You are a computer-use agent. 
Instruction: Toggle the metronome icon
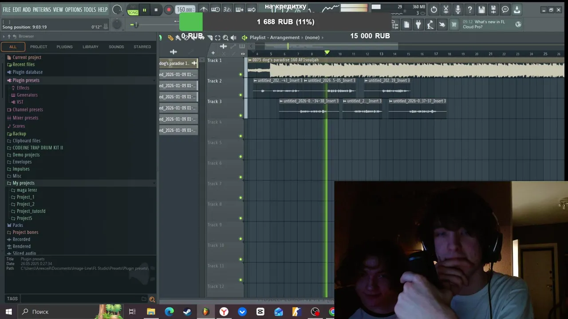coord(203,9)
